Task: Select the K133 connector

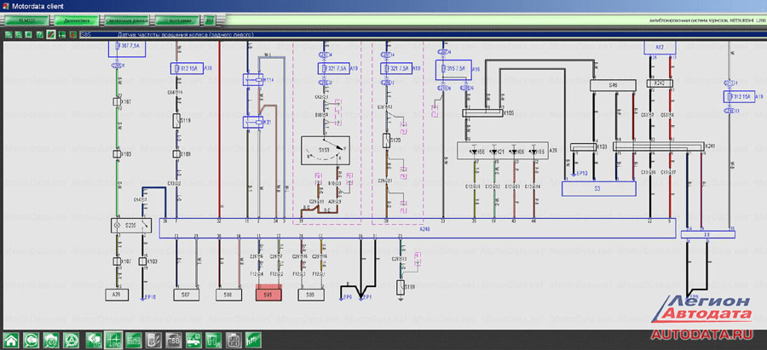Action: click(x=583, y=146)
